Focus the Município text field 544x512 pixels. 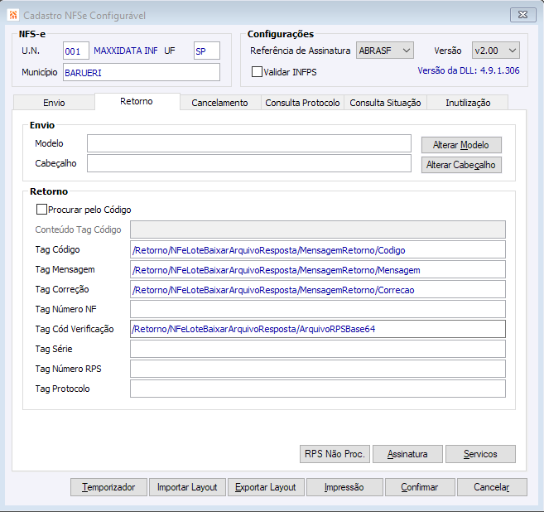point(141,72)
